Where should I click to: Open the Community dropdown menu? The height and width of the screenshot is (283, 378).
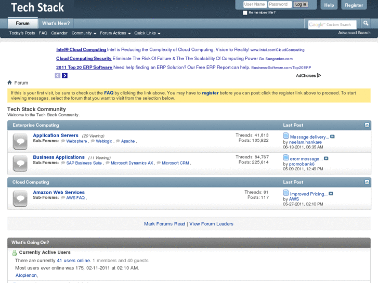pos(84,33)
